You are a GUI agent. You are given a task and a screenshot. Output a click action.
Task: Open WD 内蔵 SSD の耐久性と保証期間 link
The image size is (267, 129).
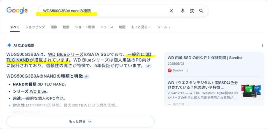click(x=205, y=58)
